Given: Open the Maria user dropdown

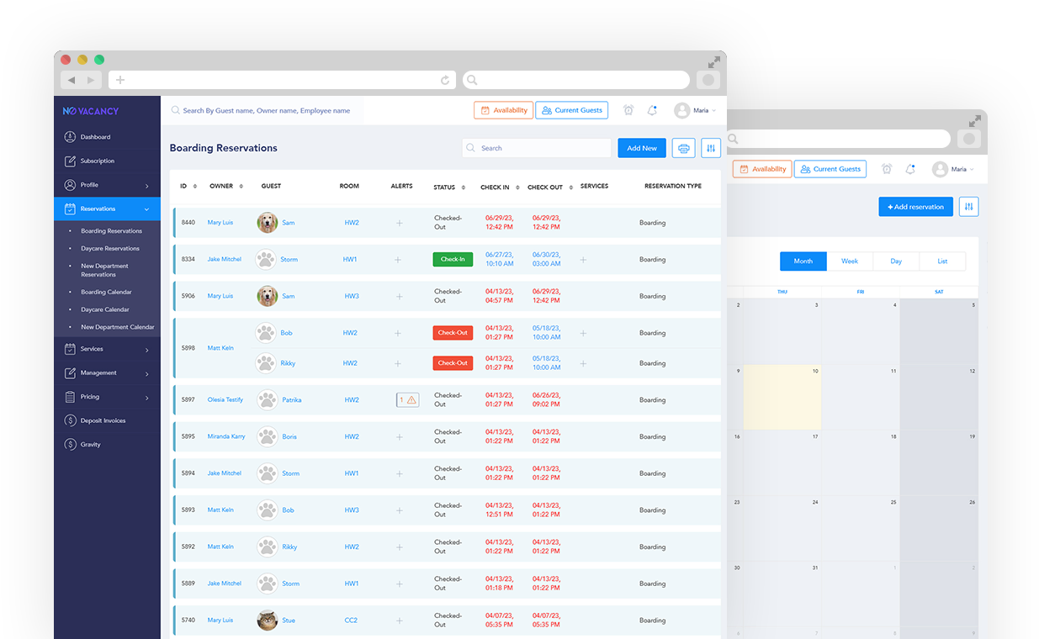Looking at the screenshot, I should (696, 110).
